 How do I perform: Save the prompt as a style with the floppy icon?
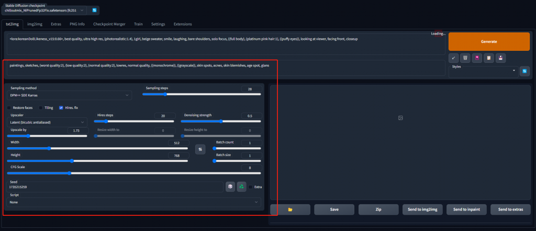(x=500, y=58)
